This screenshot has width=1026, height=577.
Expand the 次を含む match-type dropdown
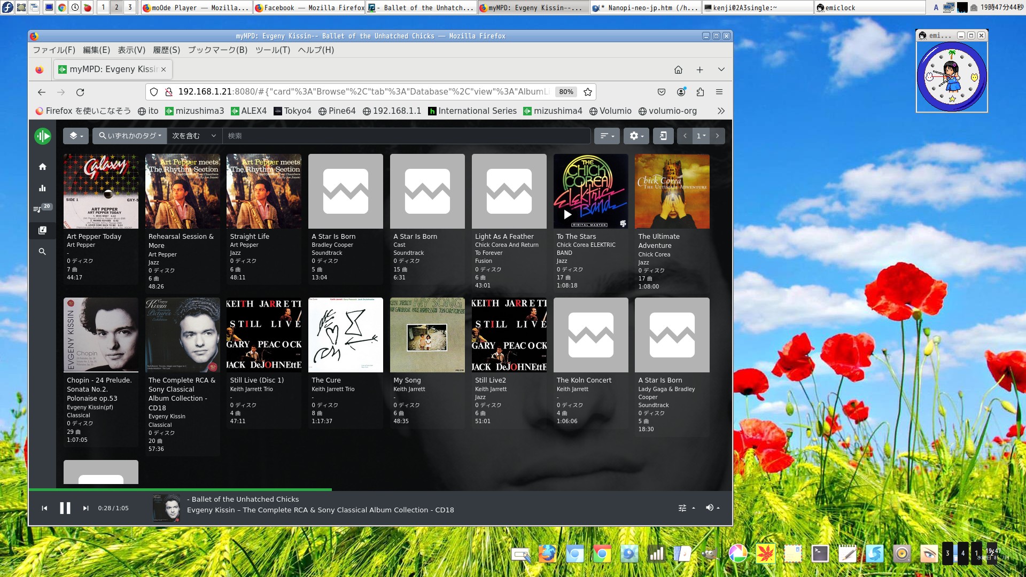pos(194,136)
